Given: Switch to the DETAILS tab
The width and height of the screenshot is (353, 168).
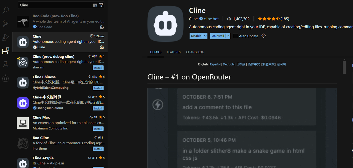Looking at the screenshot, I should click(156, 52).
